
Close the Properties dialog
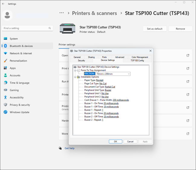151,51
